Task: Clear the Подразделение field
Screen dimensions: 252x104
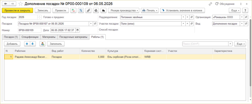Action: tap(187, 17)
